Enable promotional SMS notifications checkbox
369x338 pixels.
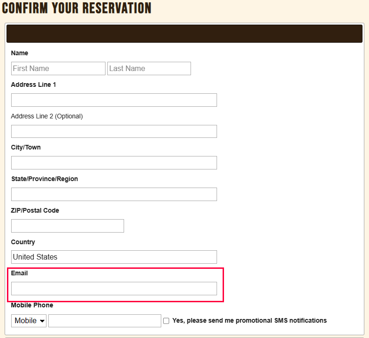pyautogui.click(x=166, y=321)
